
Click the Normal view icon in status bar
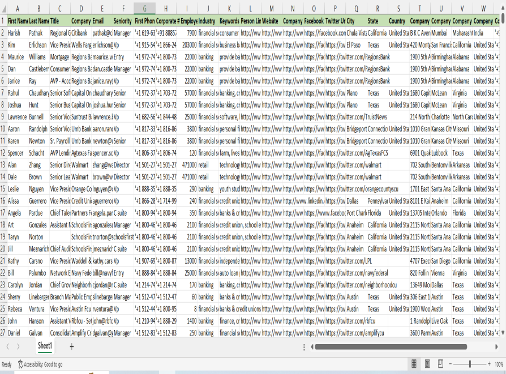tap(414, 364)
